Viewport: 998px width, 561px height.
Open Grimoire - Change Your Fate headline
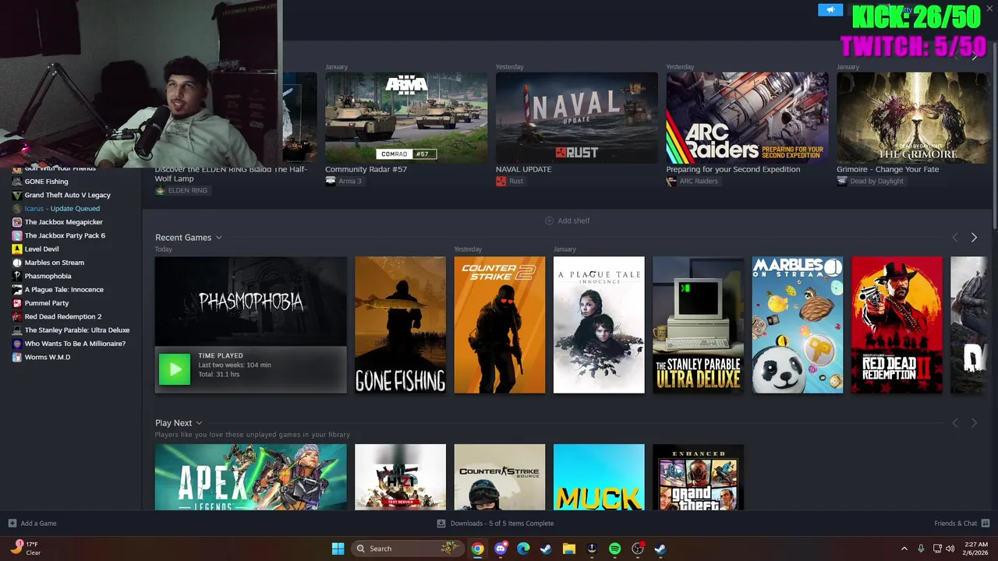887,169
